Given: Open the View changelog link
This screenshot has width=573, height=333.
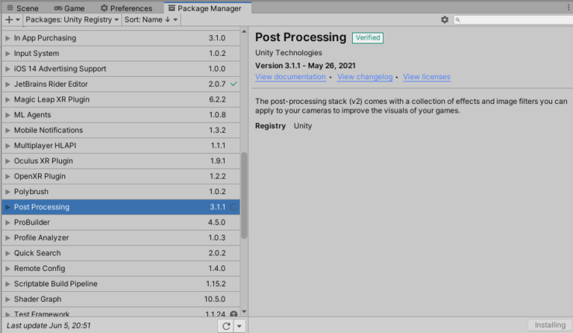Looking at the screenshot, I should [365, 77].
